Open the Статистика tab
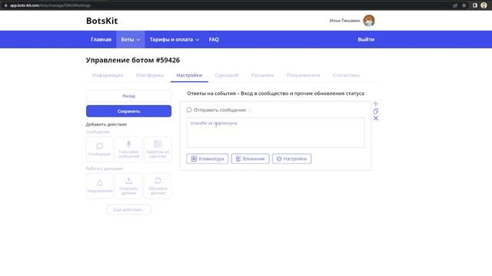Screen dimensions: 492x276 pyautogui.click(x=346, y=75)
